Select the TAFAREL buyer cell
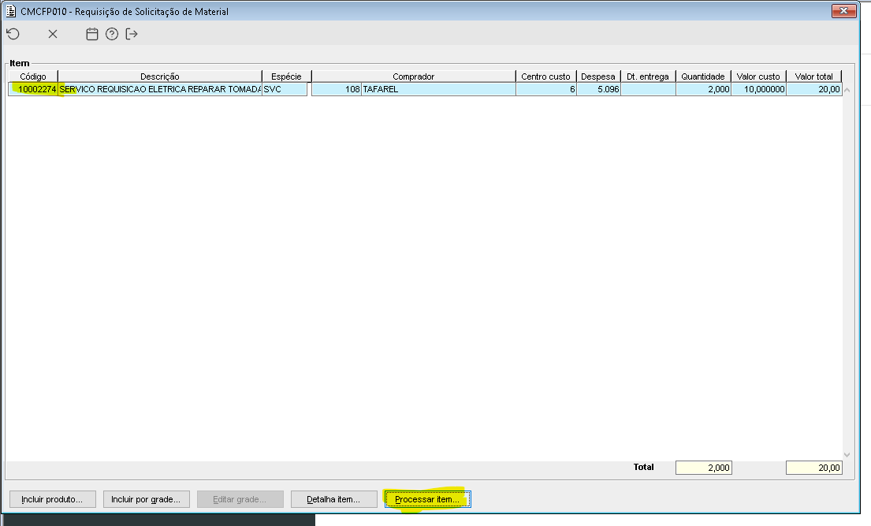This screenshot has width=871, height=526. click(437, 90)
